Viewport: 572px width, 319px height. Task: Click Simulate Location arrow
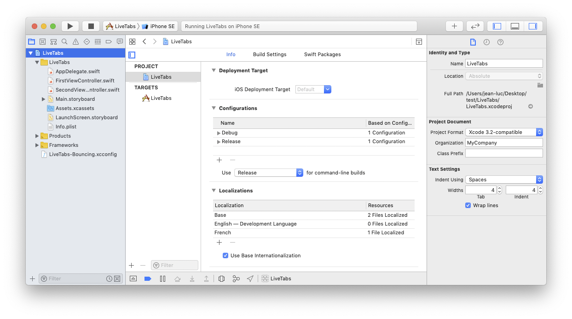coord(250,278)
